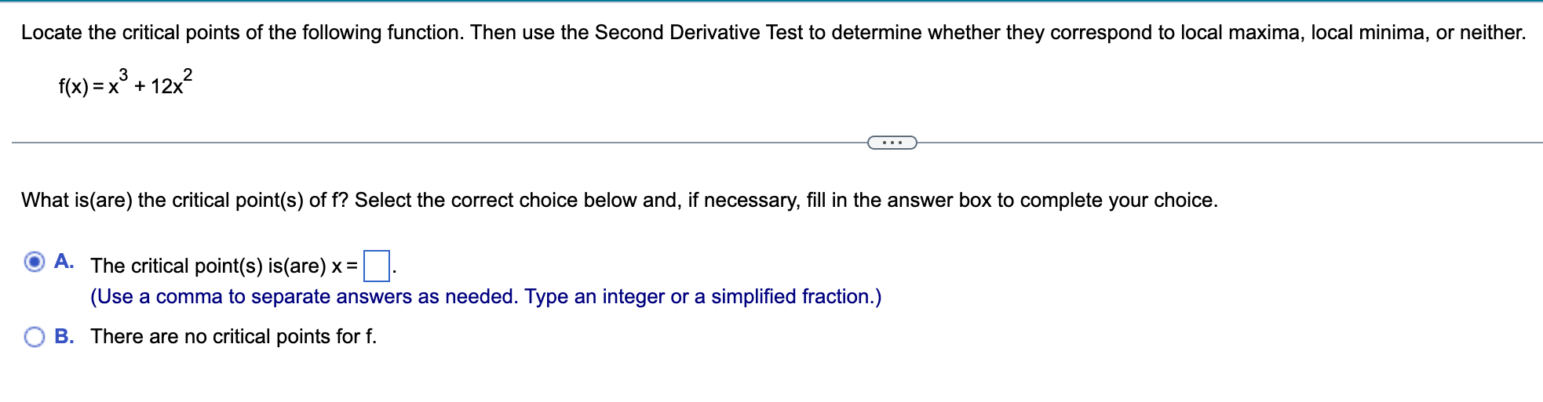Choose 'There are no critical points for f.'
This screenshot has width=1543, height=402.
[x=234, y=337]
